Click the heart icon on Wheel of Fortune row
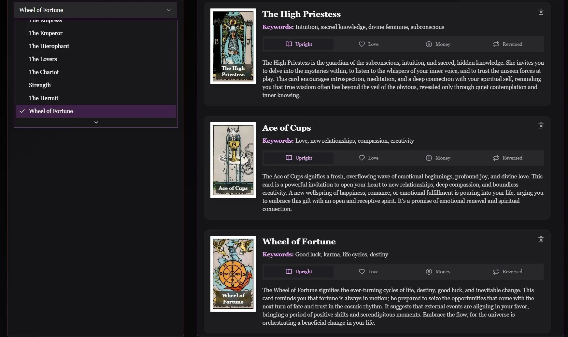This screenshot has height=337, width=568. pos(362,272)
